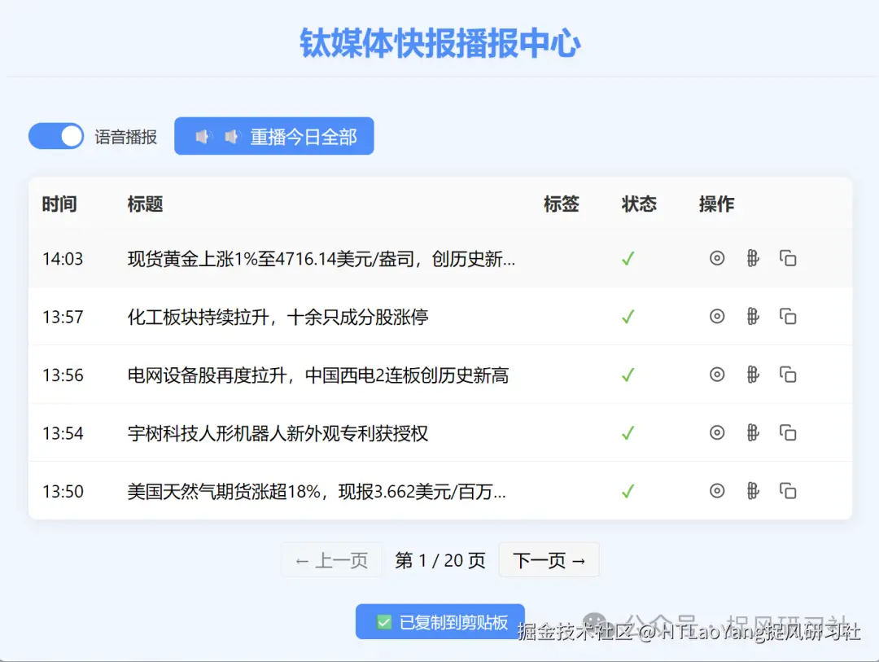The image size is (879, 662).
Task: Click the play broadcast icon for 14:03 gold news
Action: [717, 258]
